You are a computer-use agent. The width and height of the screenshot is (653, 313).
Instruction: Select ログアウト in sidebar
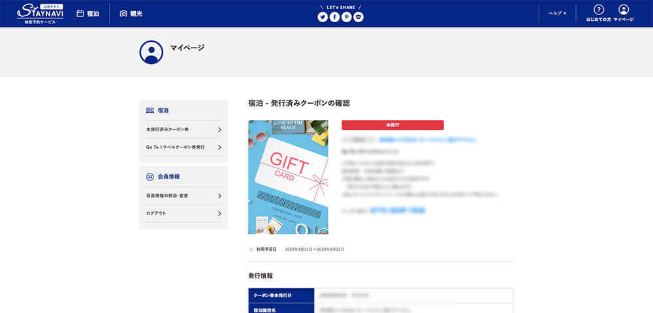183,213
